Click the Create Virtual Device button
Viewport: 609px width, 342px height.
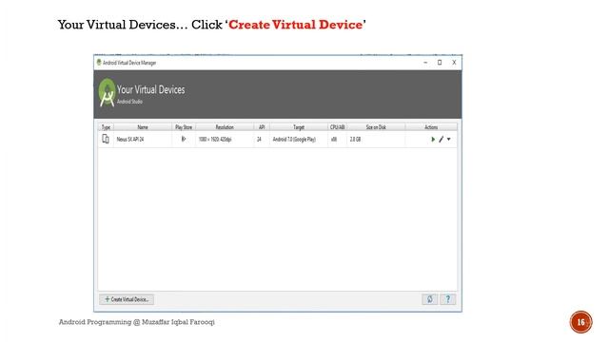pos(127,299)
